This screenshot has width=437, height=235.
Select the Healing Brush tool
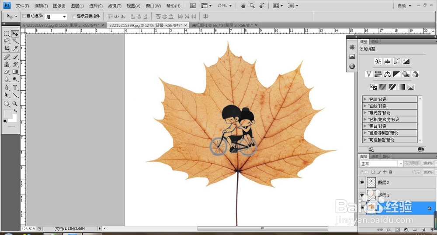click(7, 57)
